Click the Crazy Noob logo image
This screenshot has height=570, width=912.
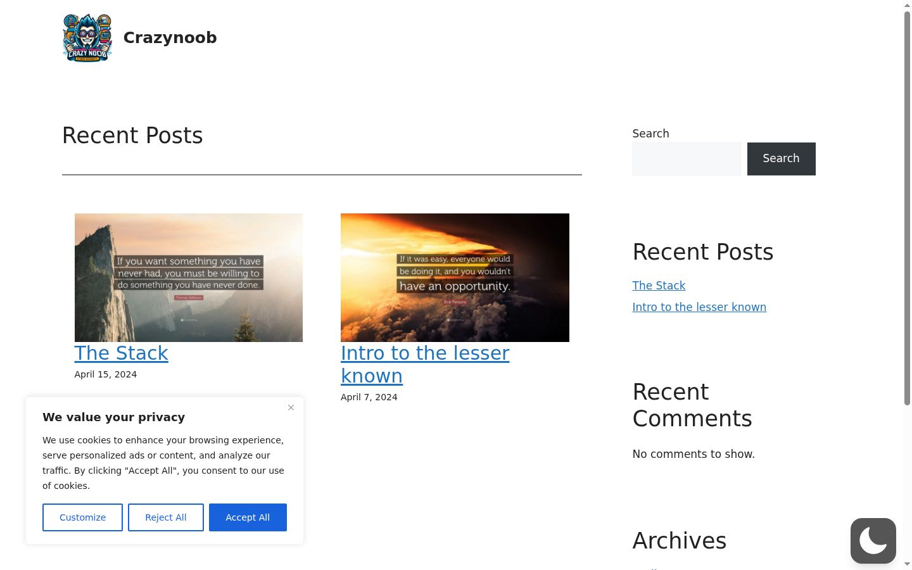pos(87,37)
